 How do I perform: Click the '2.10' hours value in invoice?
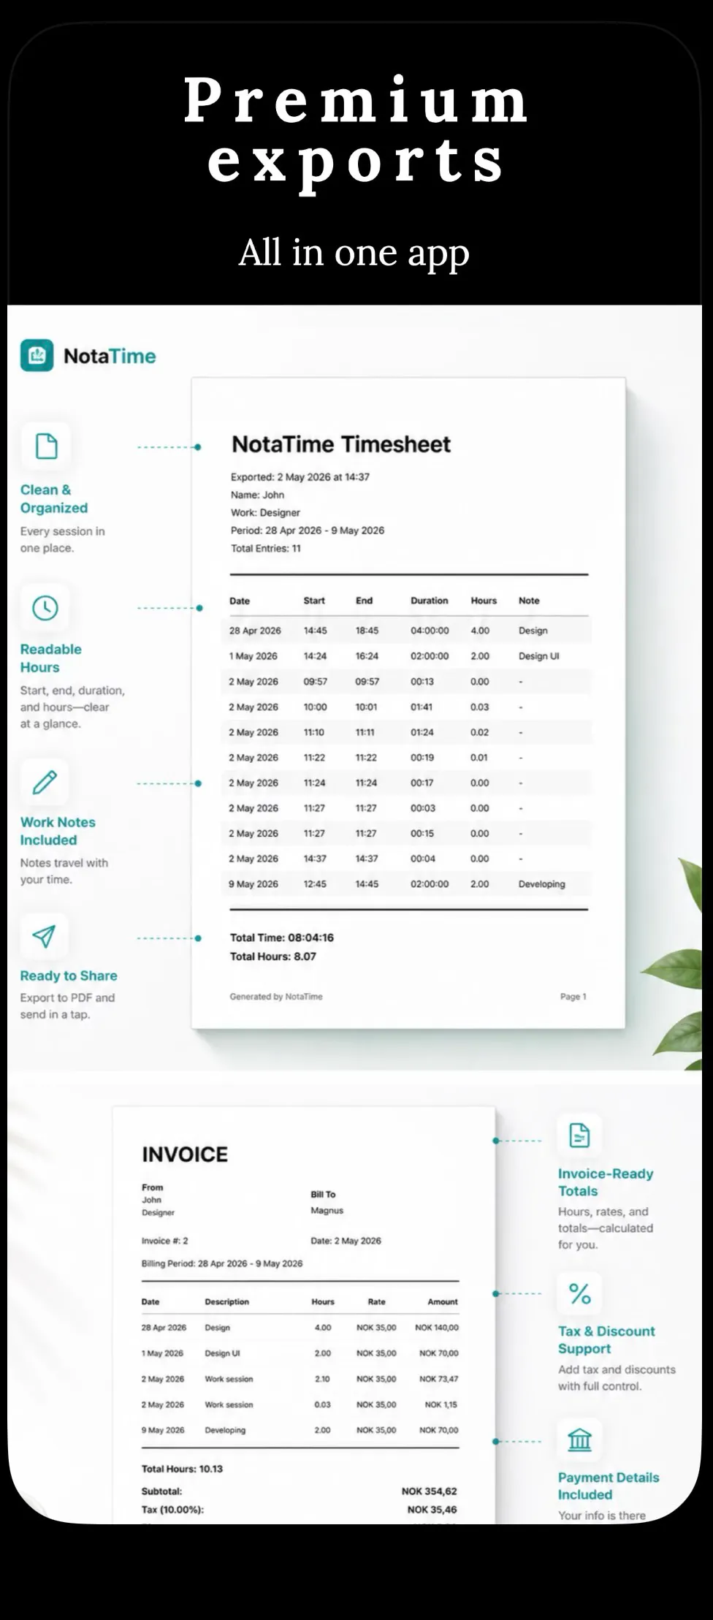point(322,1379)
